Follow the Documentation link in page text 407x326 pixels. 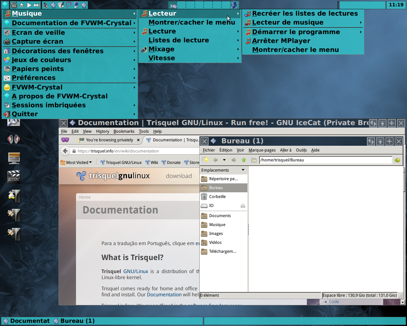point(164,295)
